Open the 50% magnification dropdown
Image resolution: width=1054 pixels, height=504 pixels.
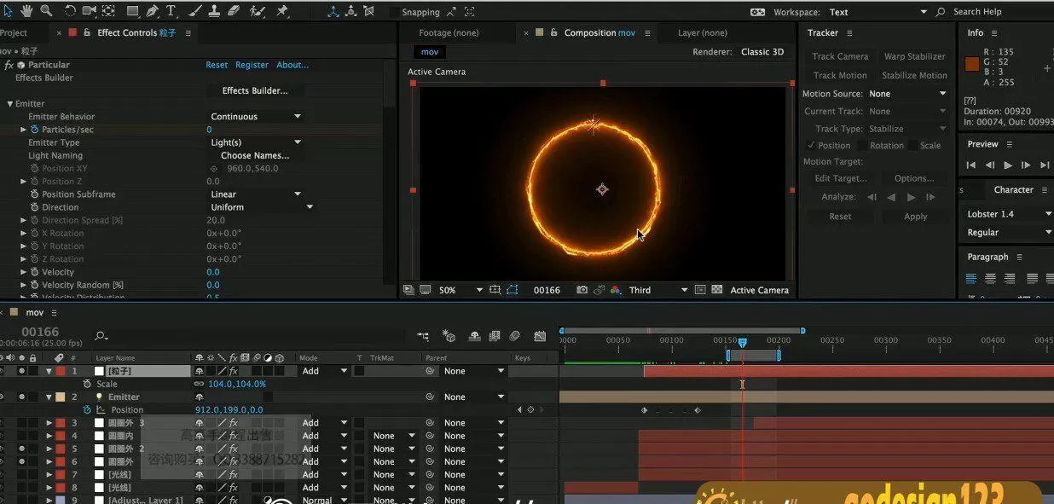tap(460, 290)
